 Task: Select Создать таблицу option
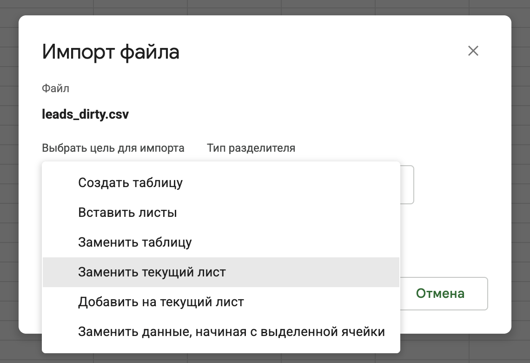(x=221, y=183)
